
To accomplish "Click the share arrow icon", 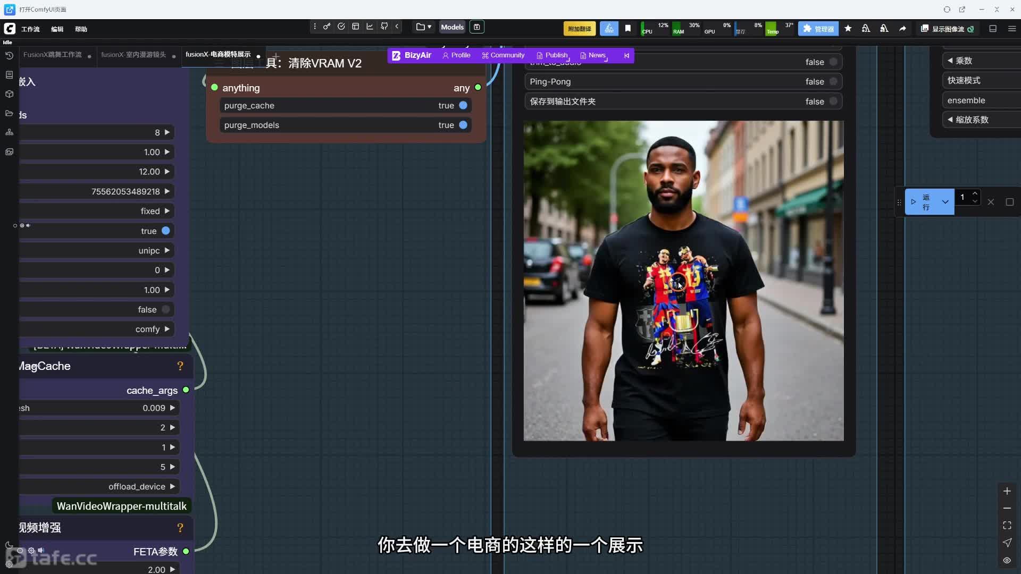I will point(902,29).
